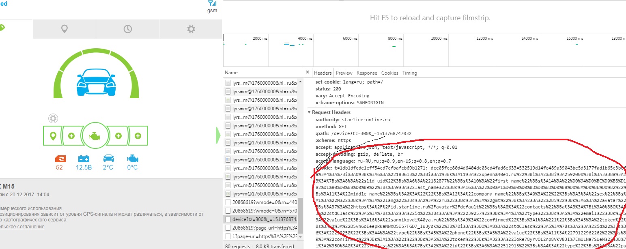Switch to the Cookies tab
The image size is (626, 249).
pyautogui.click(x=389, y=73)
